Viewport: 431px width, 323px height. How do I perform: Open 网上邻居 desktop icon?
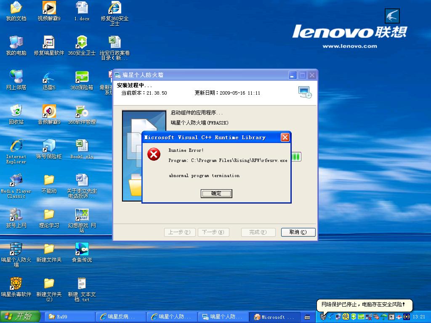pyautogui.click(x=16, y=80)
